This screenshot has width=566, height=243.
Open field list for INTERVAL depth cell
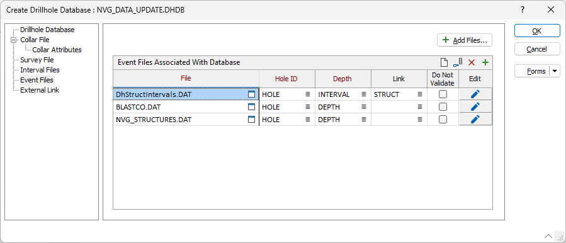[364, 94]
